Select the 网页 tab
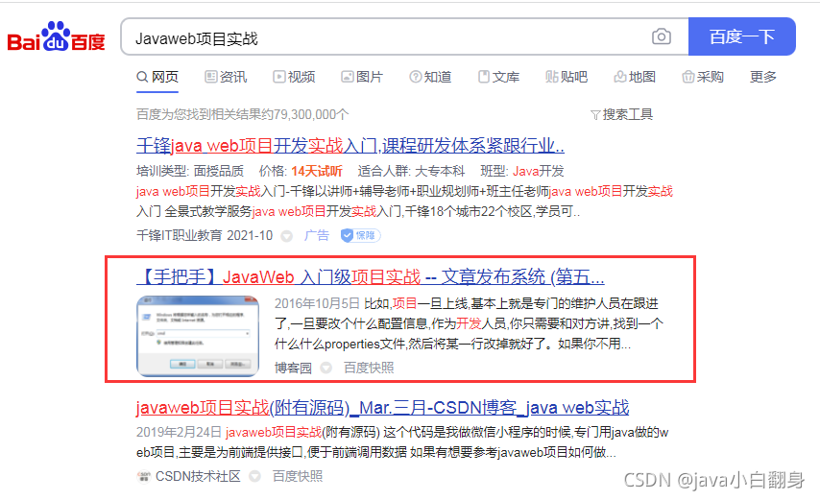This screenshot has height=500, width=820. (157, 77)
